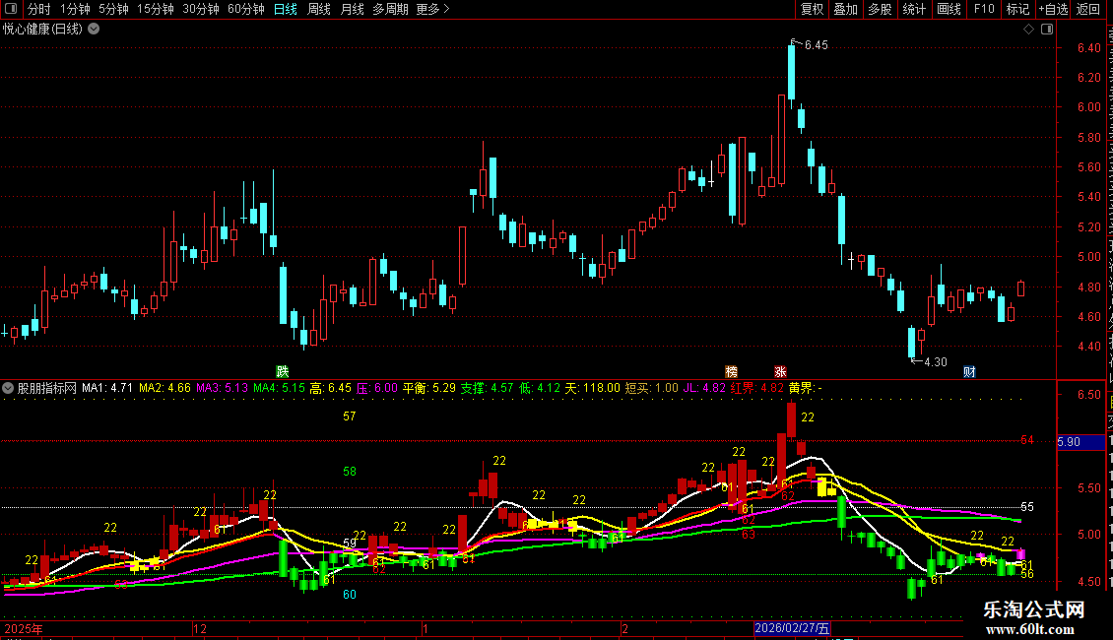Toggle the right side panel icon
The width and height of the screenshot is (1113, 640).
[1047, 30]
